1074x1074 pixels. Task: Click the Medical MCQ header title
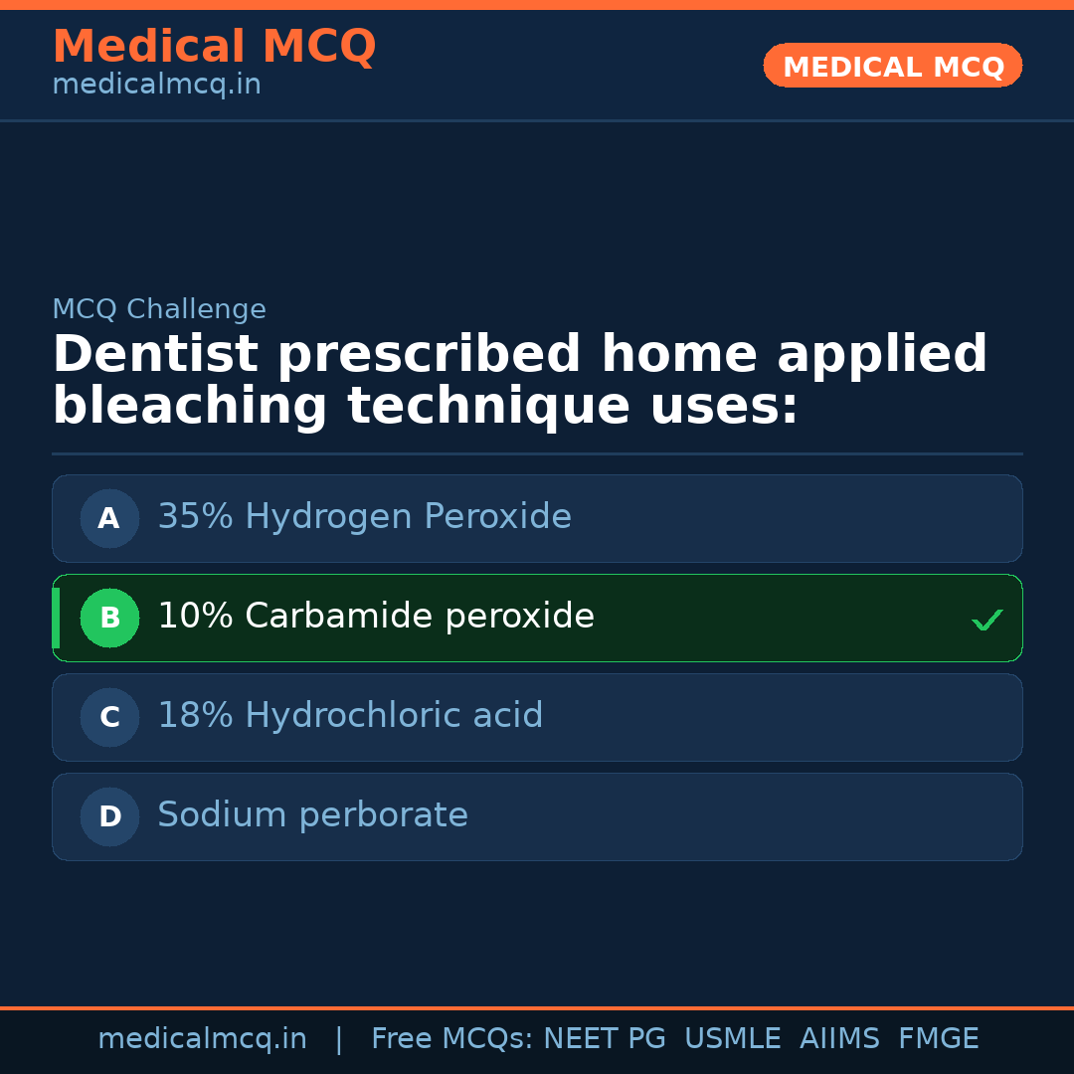click(x=214, y=47)
